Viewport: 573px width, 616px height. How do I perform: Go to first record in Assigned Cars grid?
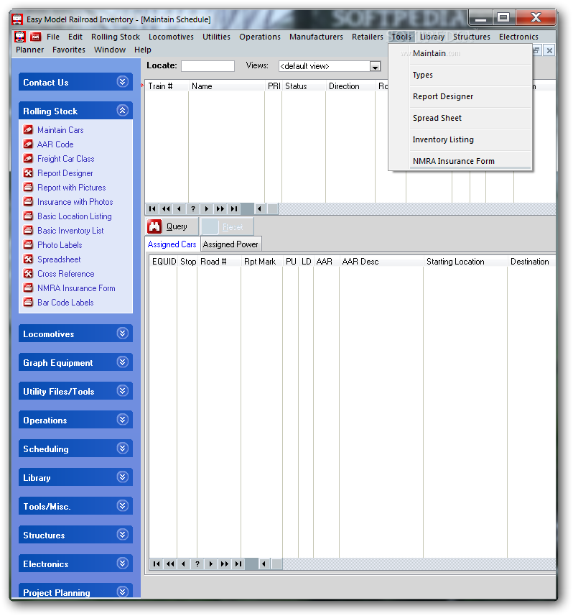click(x=157, y=564)
